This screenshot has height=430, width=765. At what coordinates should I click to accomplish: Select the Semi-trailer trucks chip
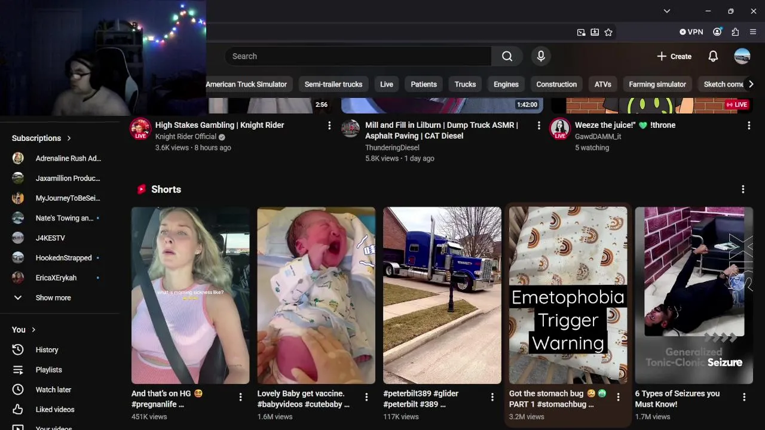(x=333, y=84)
